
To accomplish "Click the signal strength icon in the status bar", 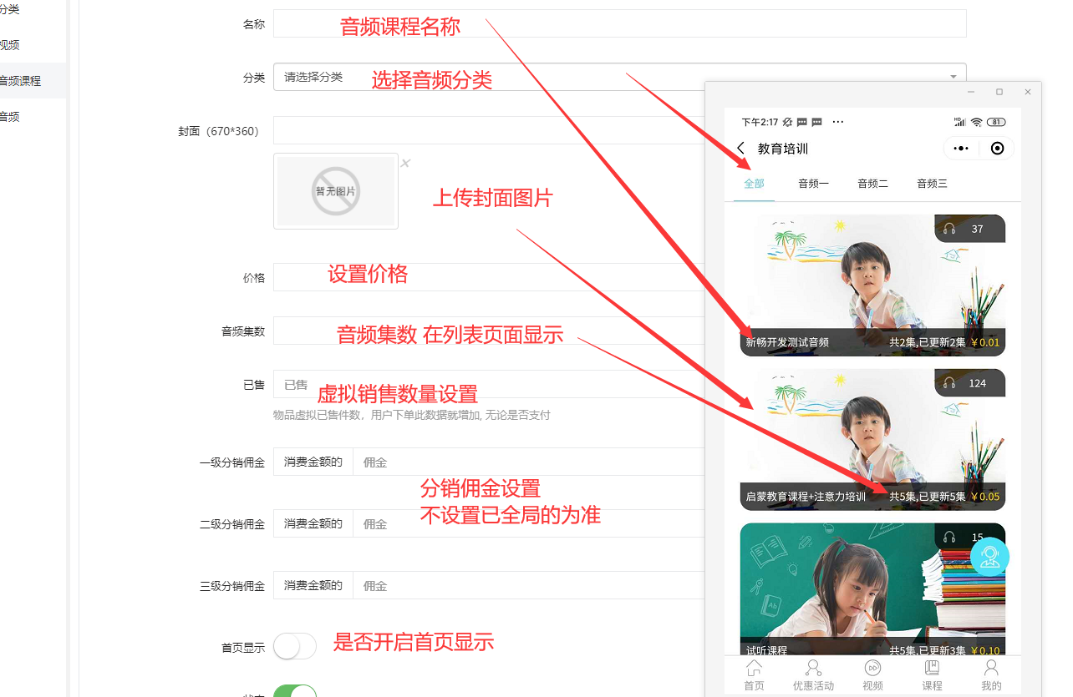I will (x=960, y=122).
